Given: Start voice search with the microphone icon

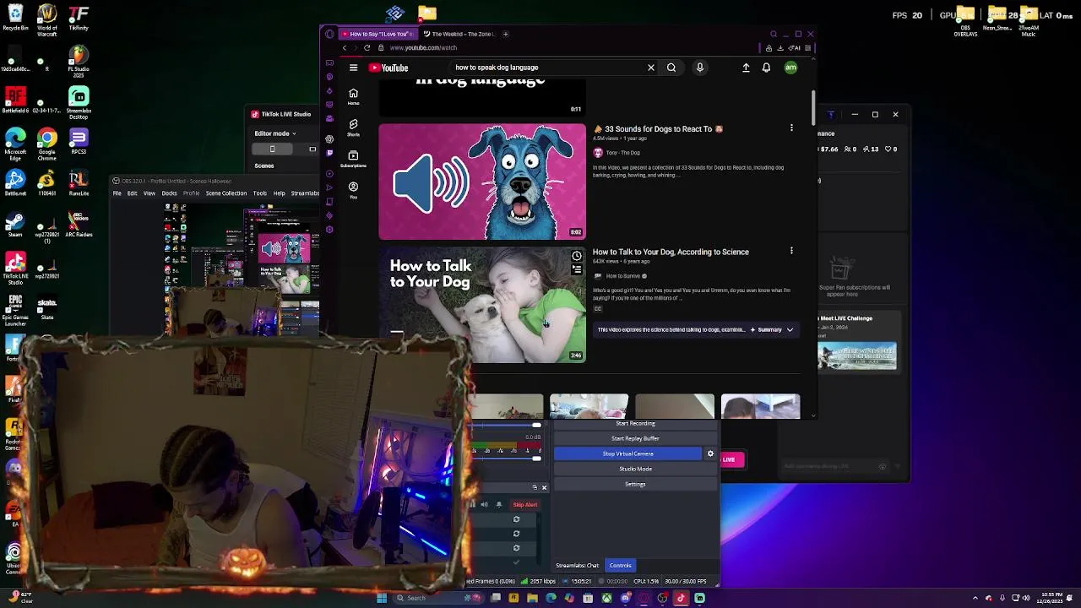Looking at the screenshot, I should click(x=700, y=68).
